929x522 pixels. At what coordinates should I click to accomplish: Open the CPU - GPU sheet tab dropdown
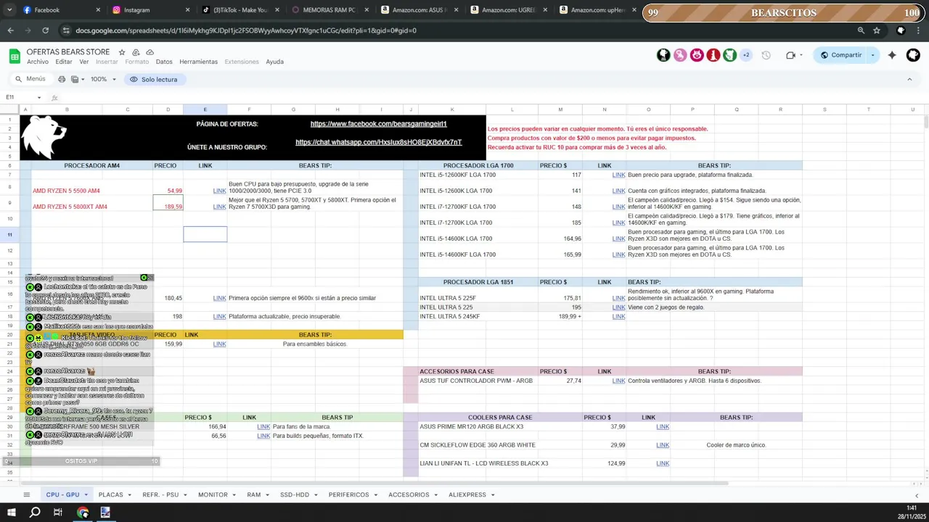coord(86,495)
